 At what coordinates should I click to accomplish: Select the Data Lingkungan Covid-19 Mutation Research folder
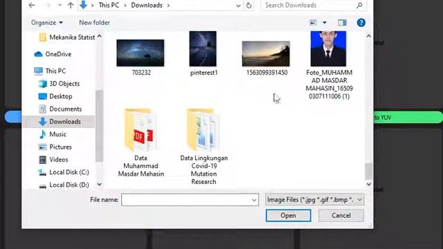[204, 147]
